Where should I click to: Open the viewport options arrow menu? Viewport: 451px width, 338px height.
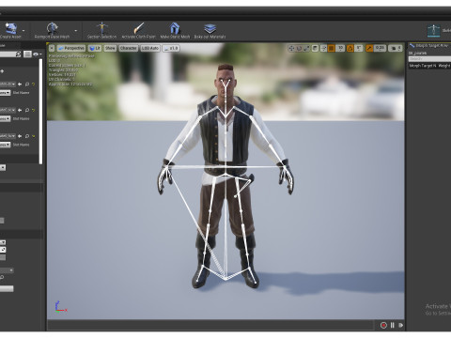(x=52, y=48)
